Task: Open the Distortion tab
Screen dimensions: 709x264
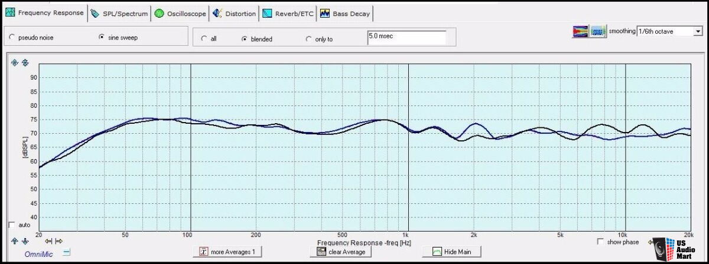Action: (235, 14)
